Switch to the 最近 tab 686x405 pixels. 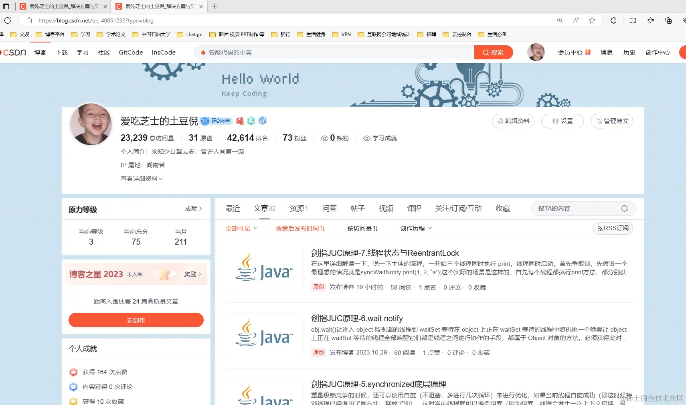233,209
